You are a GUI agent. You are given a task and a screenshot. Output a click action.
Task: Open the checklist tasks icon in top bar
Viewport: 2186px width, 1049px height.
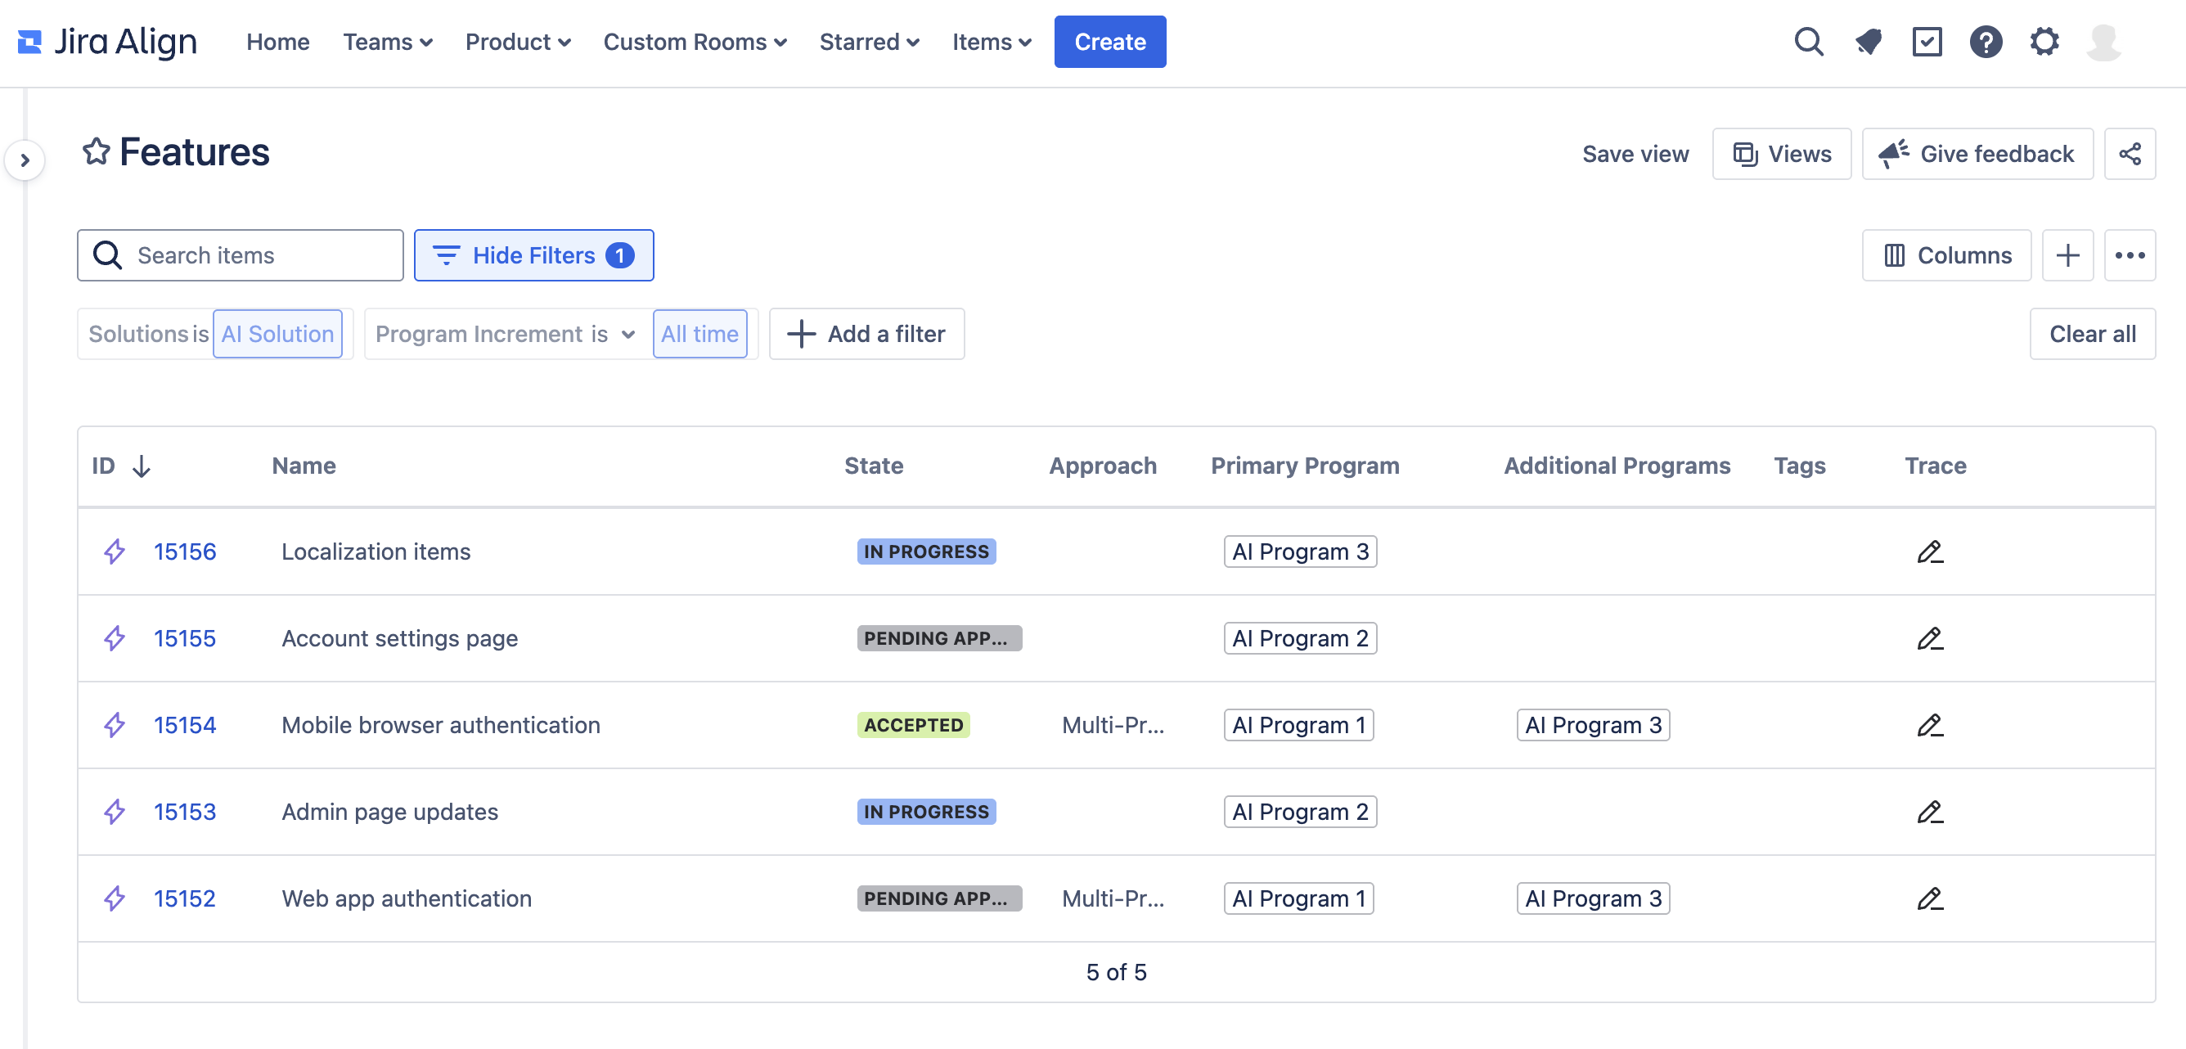click(x=1927, y=42)
